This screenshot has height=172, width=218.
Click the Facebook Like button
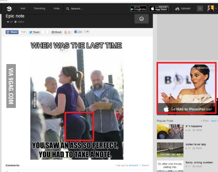point(78,32)
